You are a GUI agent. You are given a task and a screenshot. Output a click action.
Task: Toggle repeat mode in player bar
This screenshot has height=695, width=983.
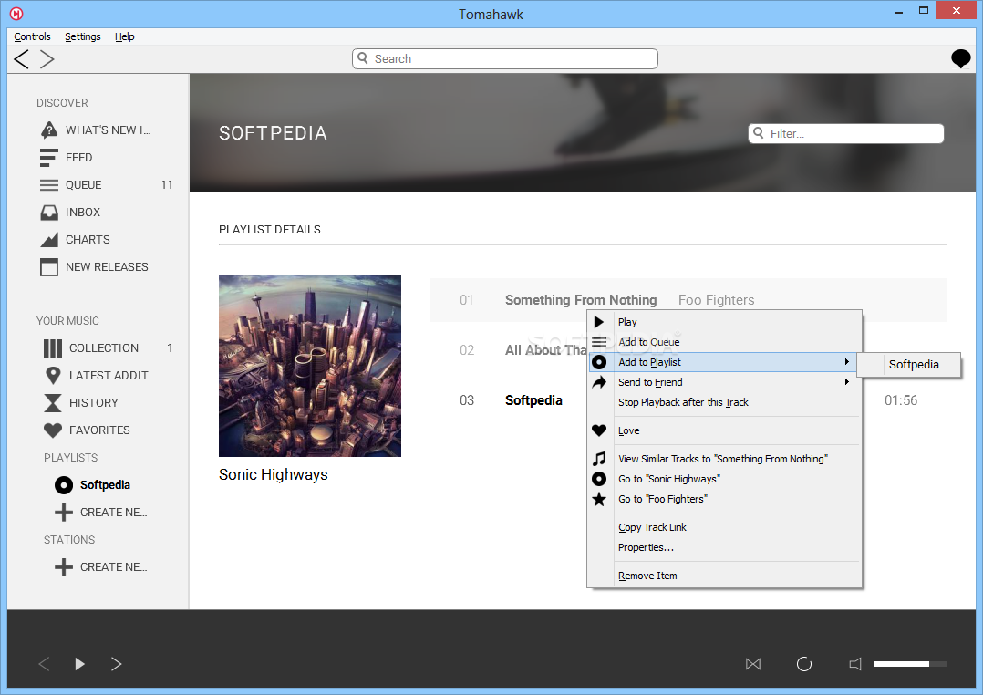click(x=803, y=664)
